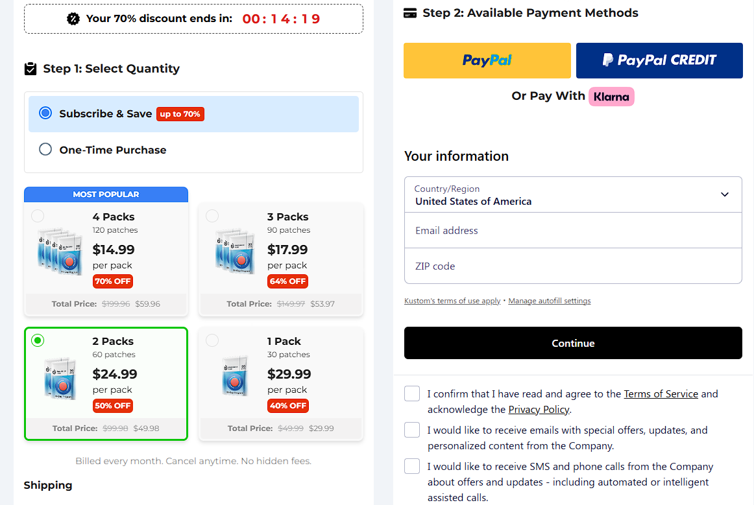The width and height of the screenshot is (754, 505).
Task: Click the Email address field
Action: [x=572, y=230]
